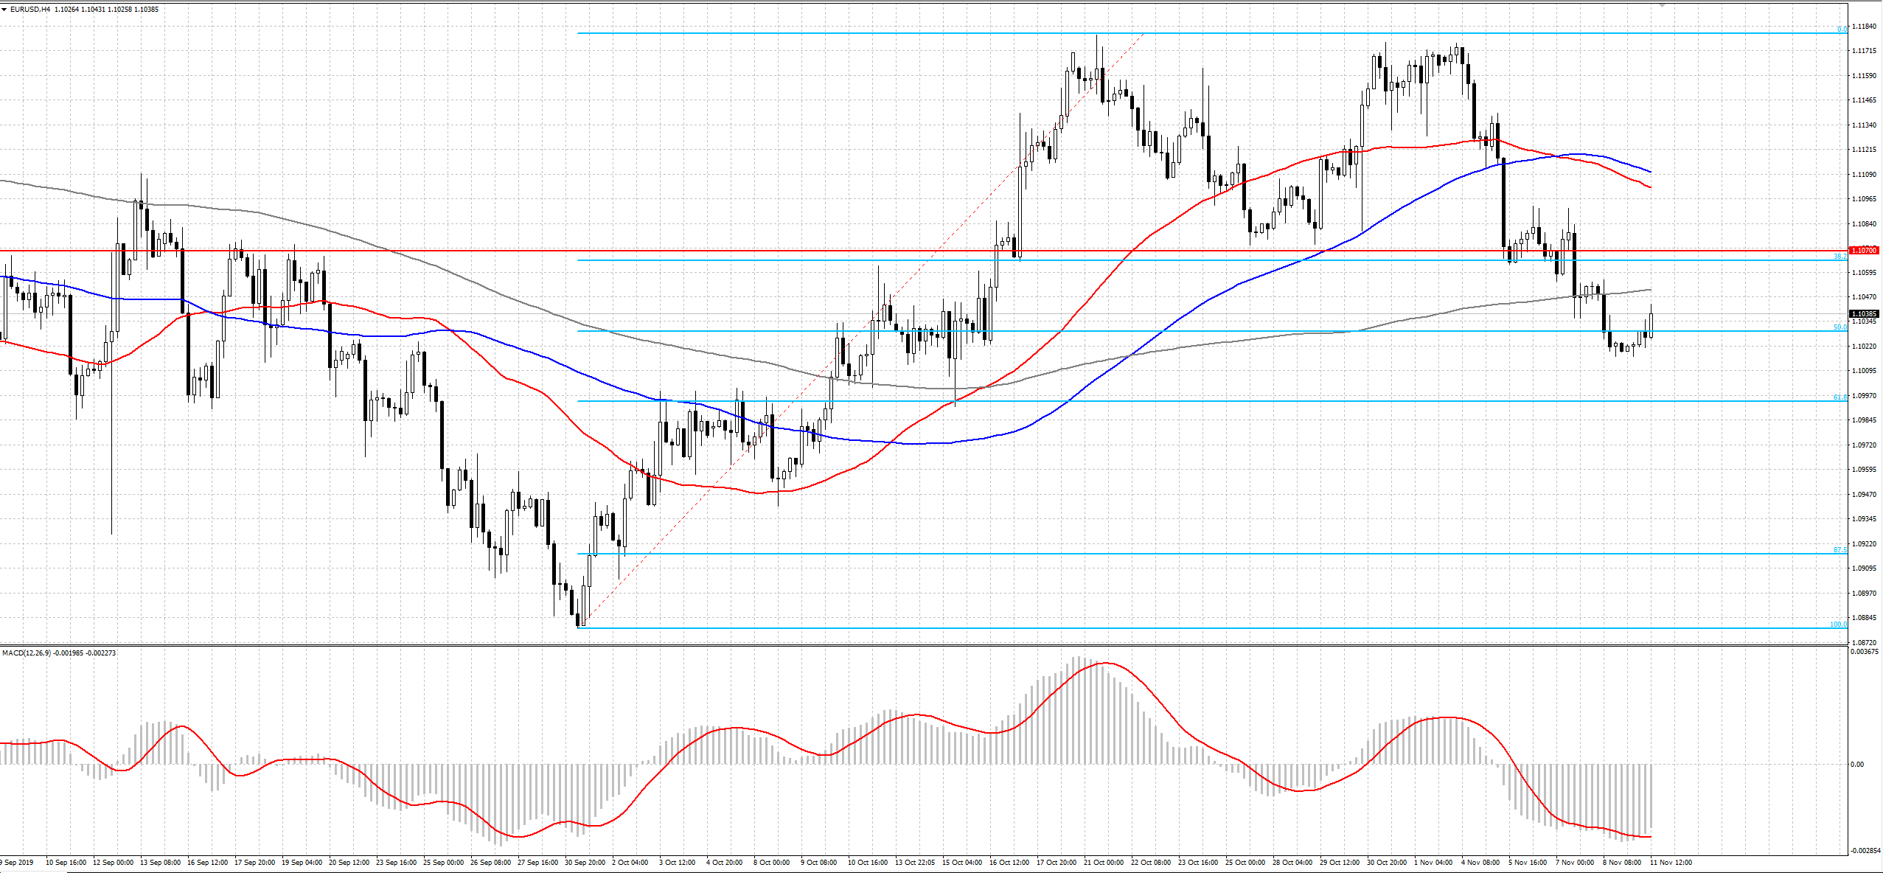Screen dimensions: 1883x873
Task: Click the 0.0 Fibonacci level label
Action: pyautogui.click(x=1842, y=29)
